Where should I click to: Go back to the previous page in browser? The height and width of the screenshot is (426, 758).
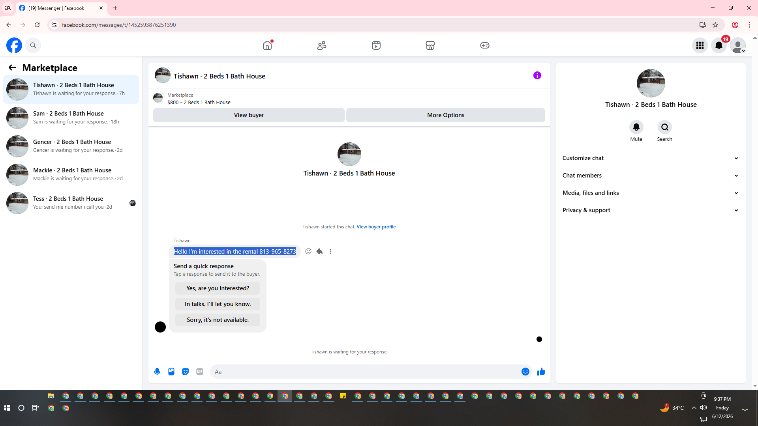(x=9, y=25)
